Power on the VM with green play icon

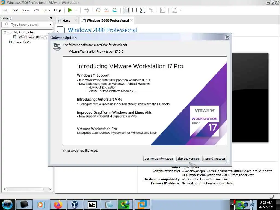70,10
